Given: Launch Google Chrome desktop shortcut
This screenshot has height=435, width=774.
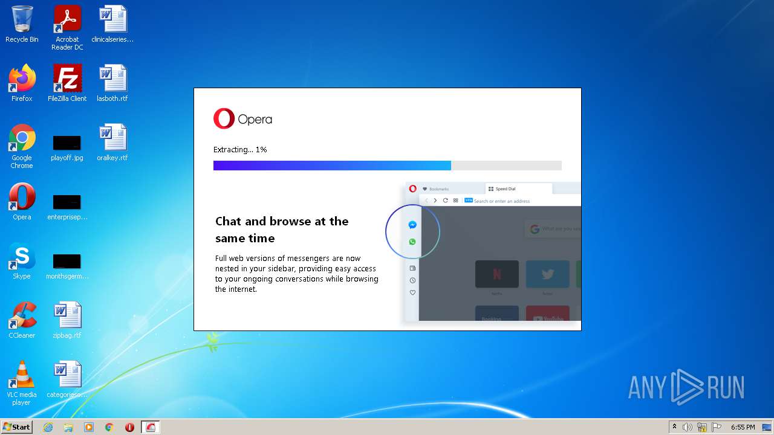Looking at the screenshot, I should point(22,146).
